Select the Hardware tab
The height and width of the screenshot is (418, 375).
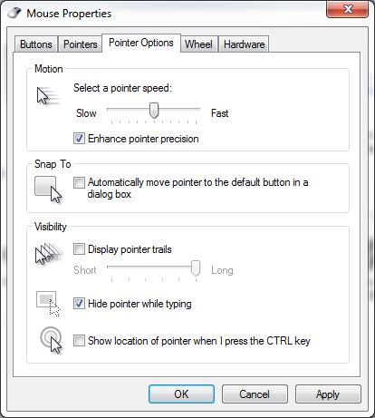click(244, 44)
